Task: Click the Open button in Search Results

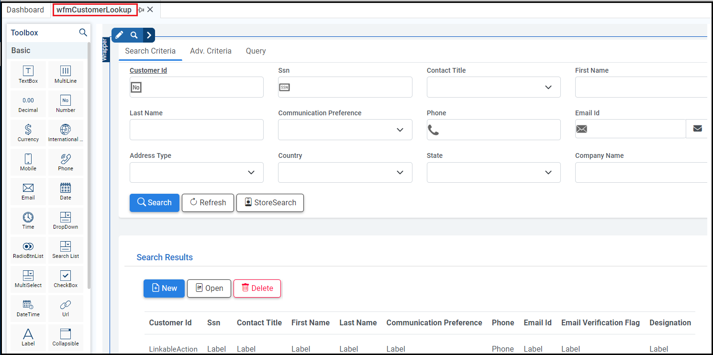Action: 209,288
